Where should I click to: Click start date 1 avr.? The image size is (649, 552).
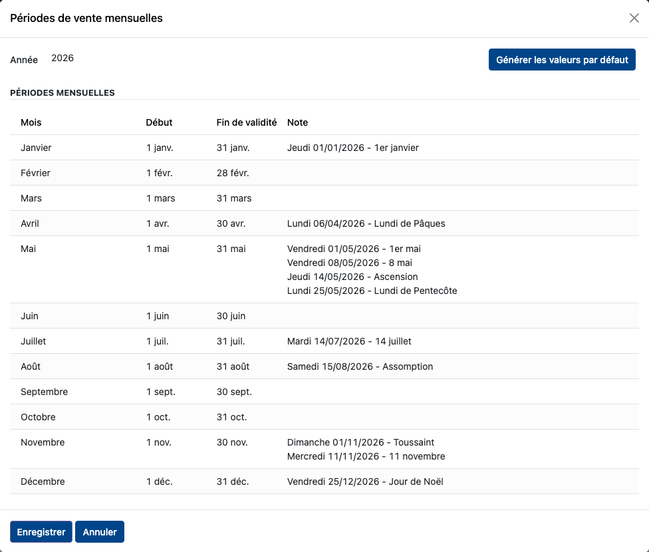tap(158, 223)
